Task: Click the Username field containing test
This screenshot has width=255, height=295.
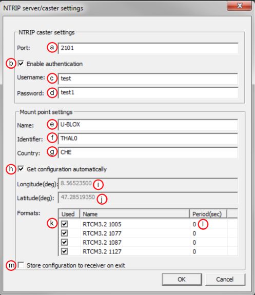Action: point(148,78)
